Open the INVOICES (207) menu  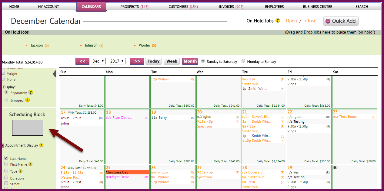click(231, 6)
